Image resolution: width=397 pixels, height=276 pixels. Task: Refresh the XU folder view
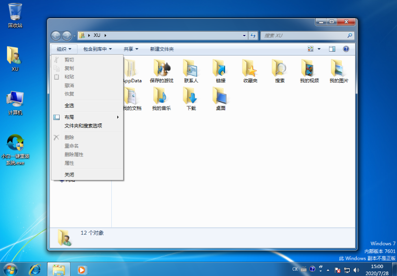coord(253,35)
